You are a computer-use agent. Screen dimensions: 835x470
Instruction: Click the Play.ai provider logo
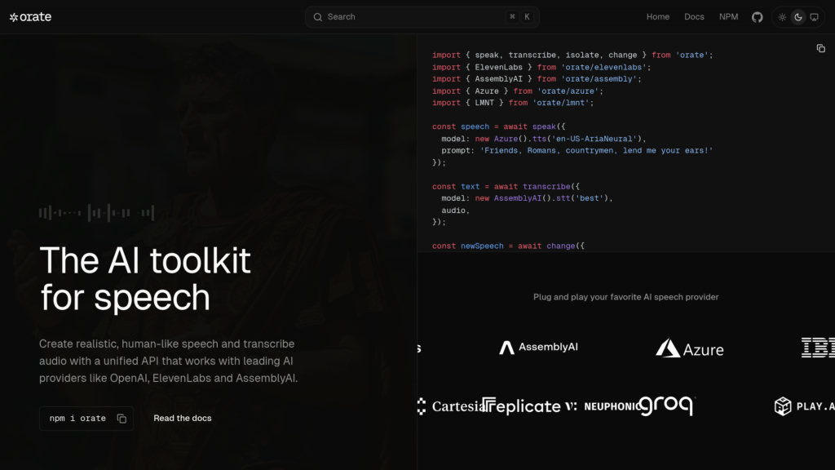coord(804,406)
